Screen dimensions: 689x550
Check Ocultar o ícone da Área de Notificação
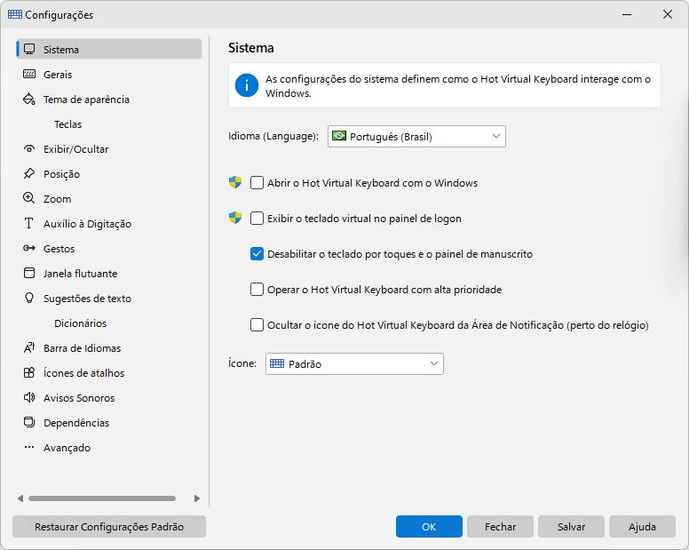(x=257, y=325)
